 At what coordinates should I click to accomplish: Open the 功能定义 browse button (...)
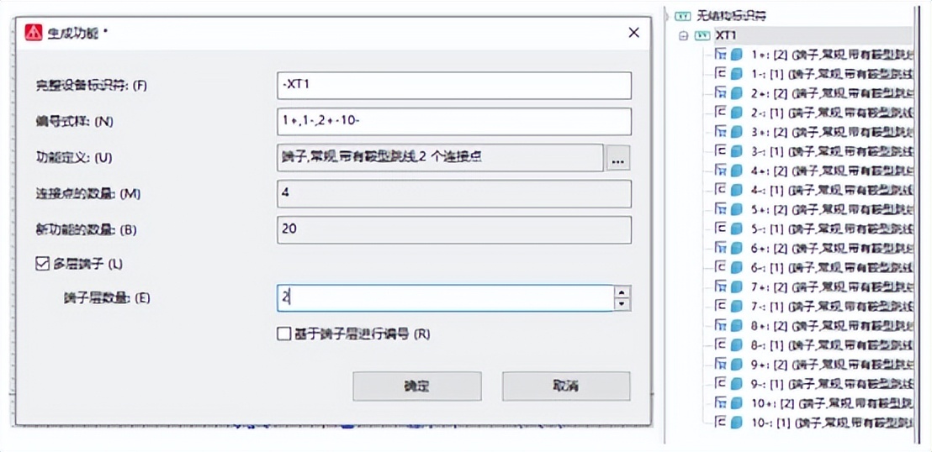pyautogui.click(x=618, y=159)
